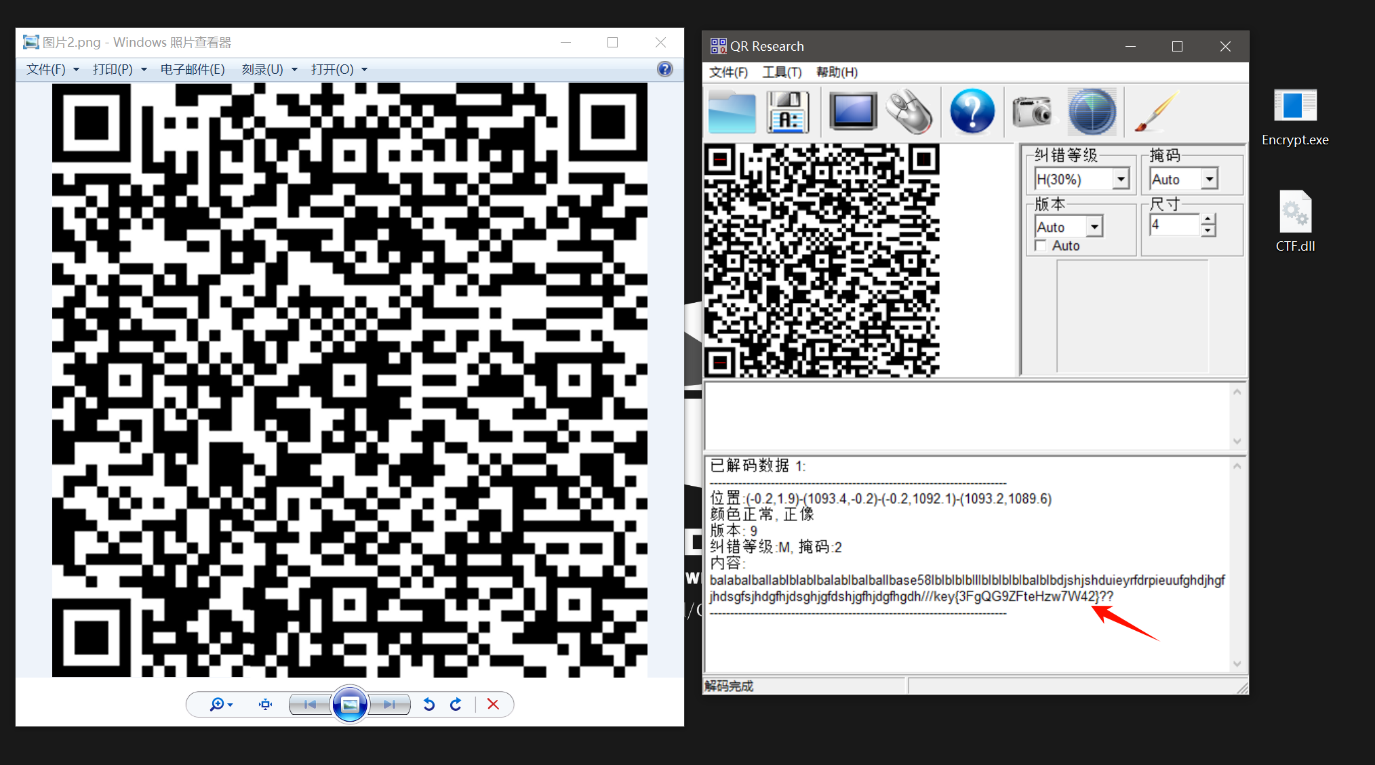Save decoded data using the floppy disk icon
Image resolution: width=1375 pixels, height=765 pixels.
pyautogui.click(x=788, y=112)
